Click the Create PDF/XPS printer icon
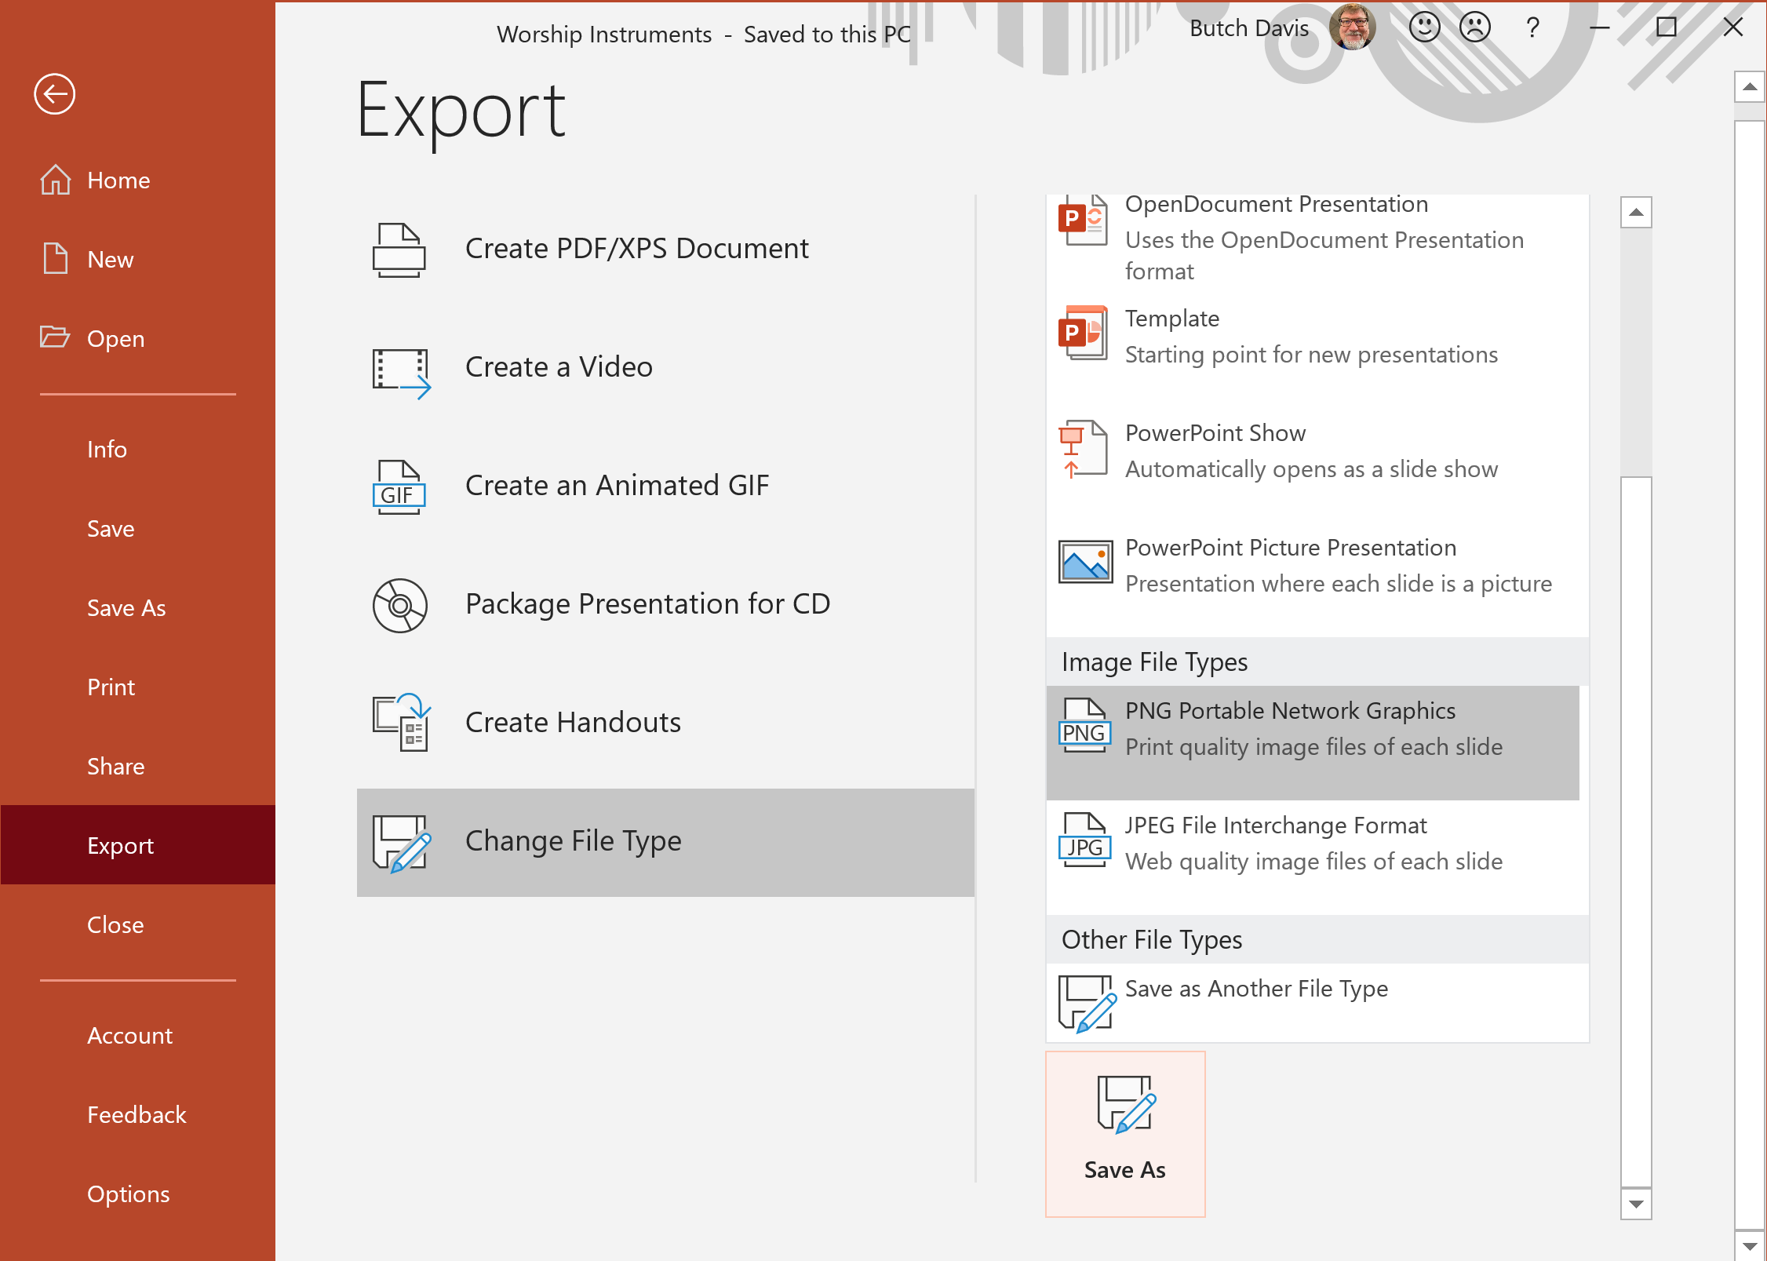 point(399,250)
